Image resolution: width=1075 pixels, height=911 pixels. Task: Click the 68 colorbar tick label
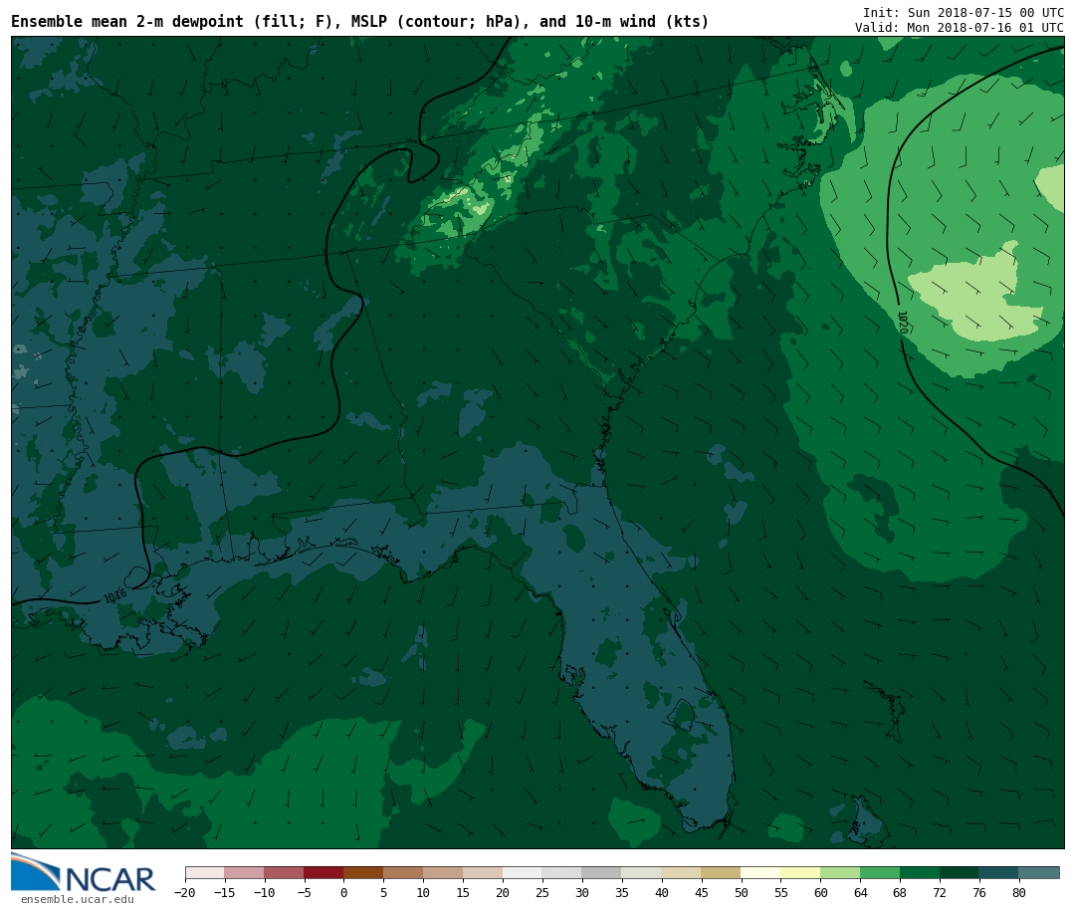(x=901, y=893)
